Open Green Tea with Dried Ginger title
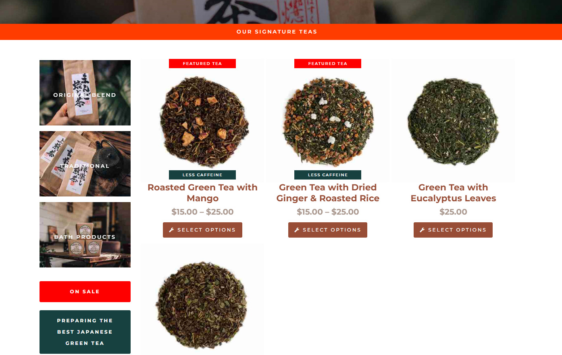The width and height of the screenshot is (562, 355). (328, 193)
